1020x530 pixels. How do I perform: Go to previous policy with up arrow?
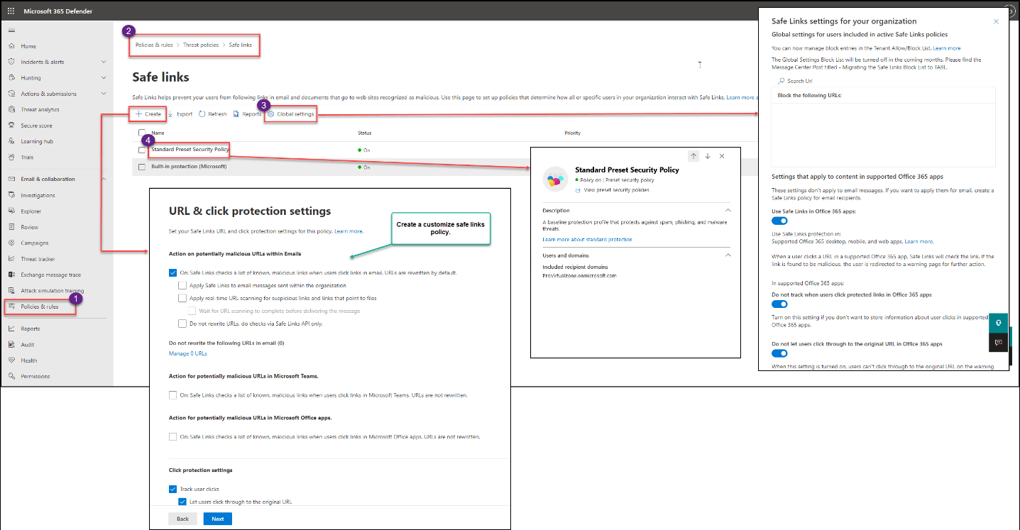tap(694, 156)
